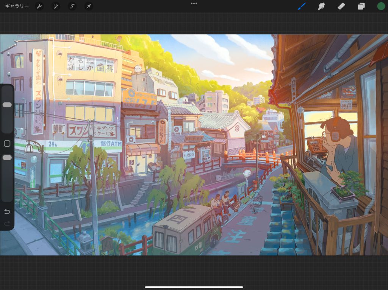The height and width of the screenshot is (290, 388).
Task: Open the Adjustments menu with the magic wand icon
Action: pyautogui.click(x=56, y=6)
